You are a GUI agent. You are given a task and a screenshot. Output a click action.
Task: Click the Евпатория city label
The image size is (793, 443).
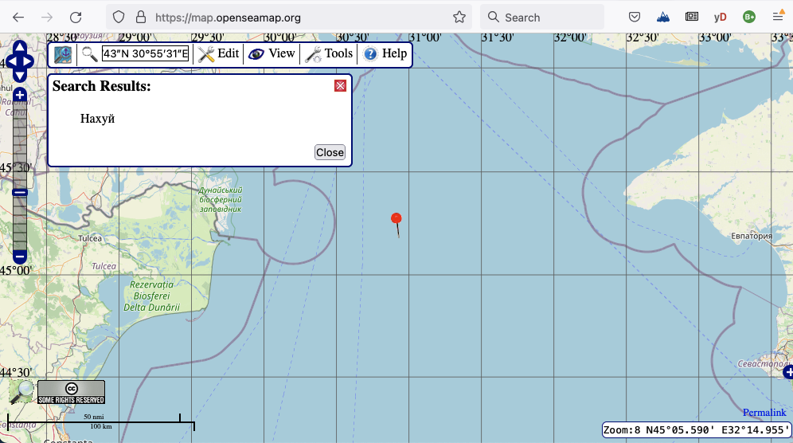click(x=752, y=236)
